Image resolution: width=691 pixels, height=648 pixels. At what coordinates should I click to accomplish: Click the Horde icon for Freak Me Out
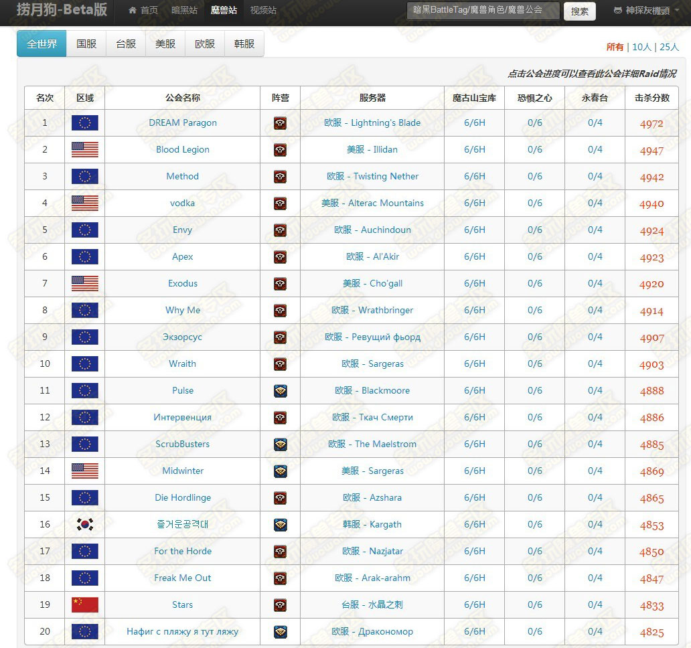pos(281,578)
